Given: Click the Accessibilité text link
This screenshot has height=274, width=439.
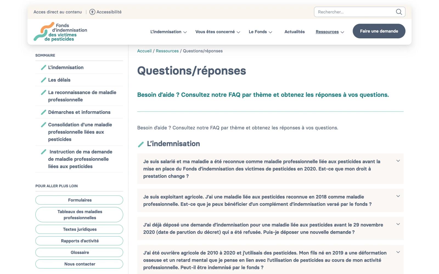Looking at the screenshot, I should pyautogui.click(x=109, y=12).
